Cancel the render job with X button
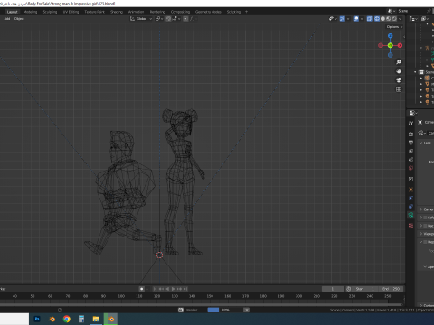This screenshot has width=434, height=325. tap(246, 310)
